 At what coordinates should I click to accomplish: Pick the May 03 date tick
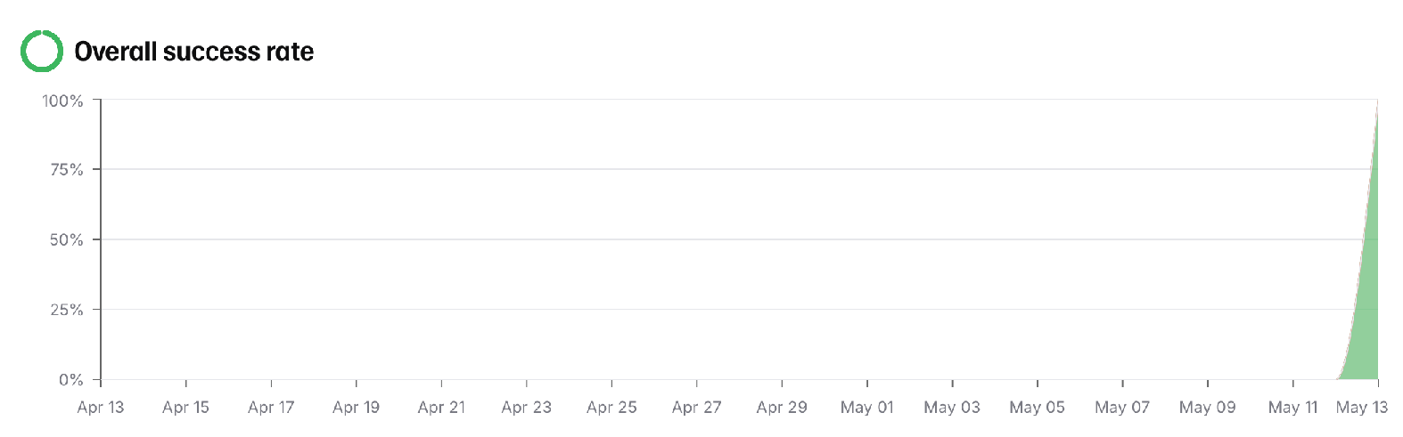coord(952,408)
